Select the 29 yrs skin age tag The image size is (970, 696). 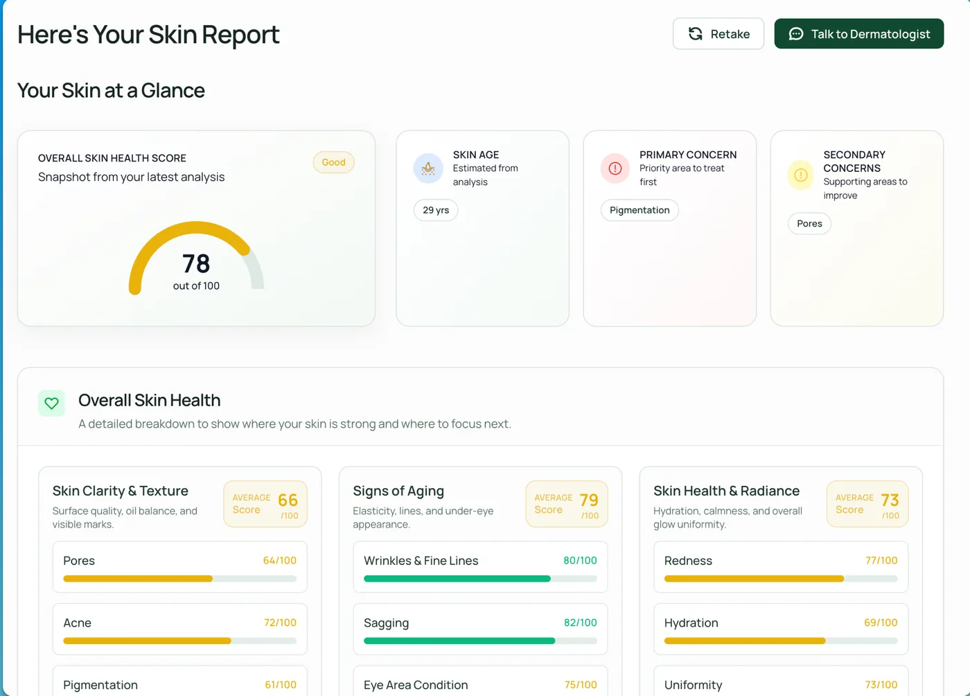[x=436, y=210]
